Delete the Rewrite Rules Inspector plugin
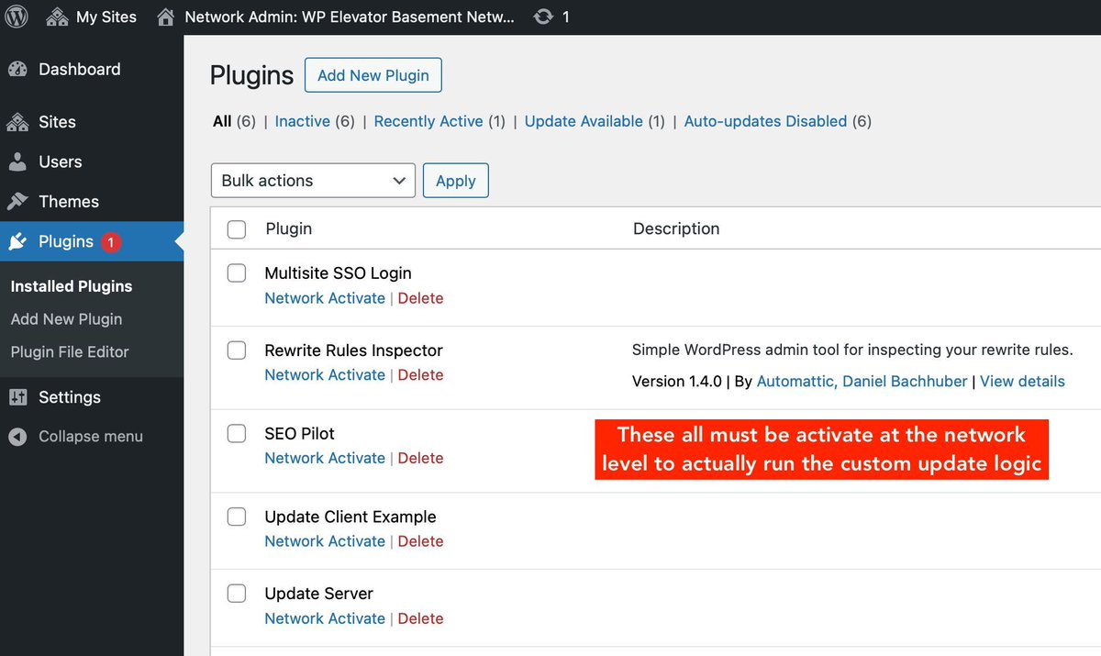 (420, 374)
